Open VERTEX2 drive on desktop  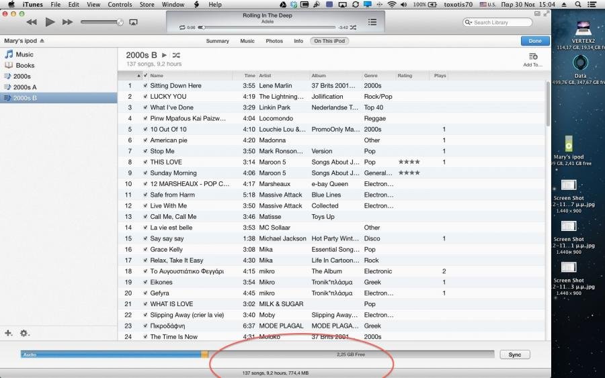583,30
